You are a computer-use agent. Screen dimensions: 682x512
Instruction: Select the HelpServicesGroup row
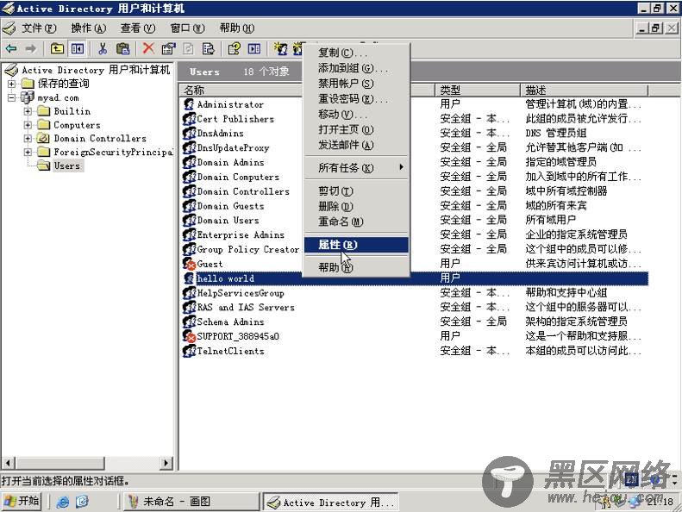(x=416, y=293)
